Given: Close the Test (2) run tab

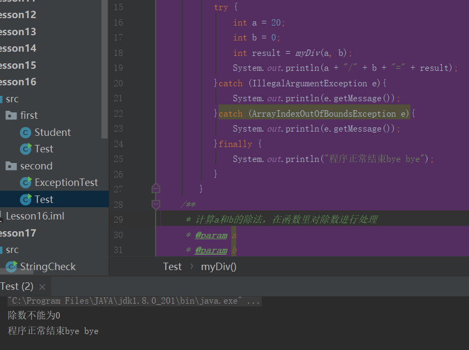Looking at the screenshot, I should tap(42, 287).
